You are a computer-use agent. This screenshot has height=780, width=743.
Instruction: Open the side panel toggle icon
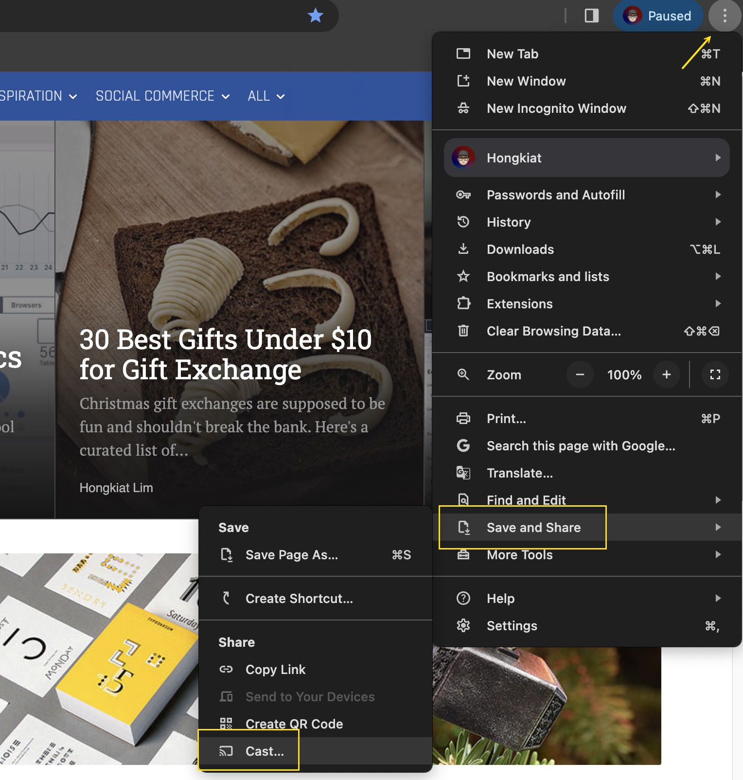click(x=591, y=16)
